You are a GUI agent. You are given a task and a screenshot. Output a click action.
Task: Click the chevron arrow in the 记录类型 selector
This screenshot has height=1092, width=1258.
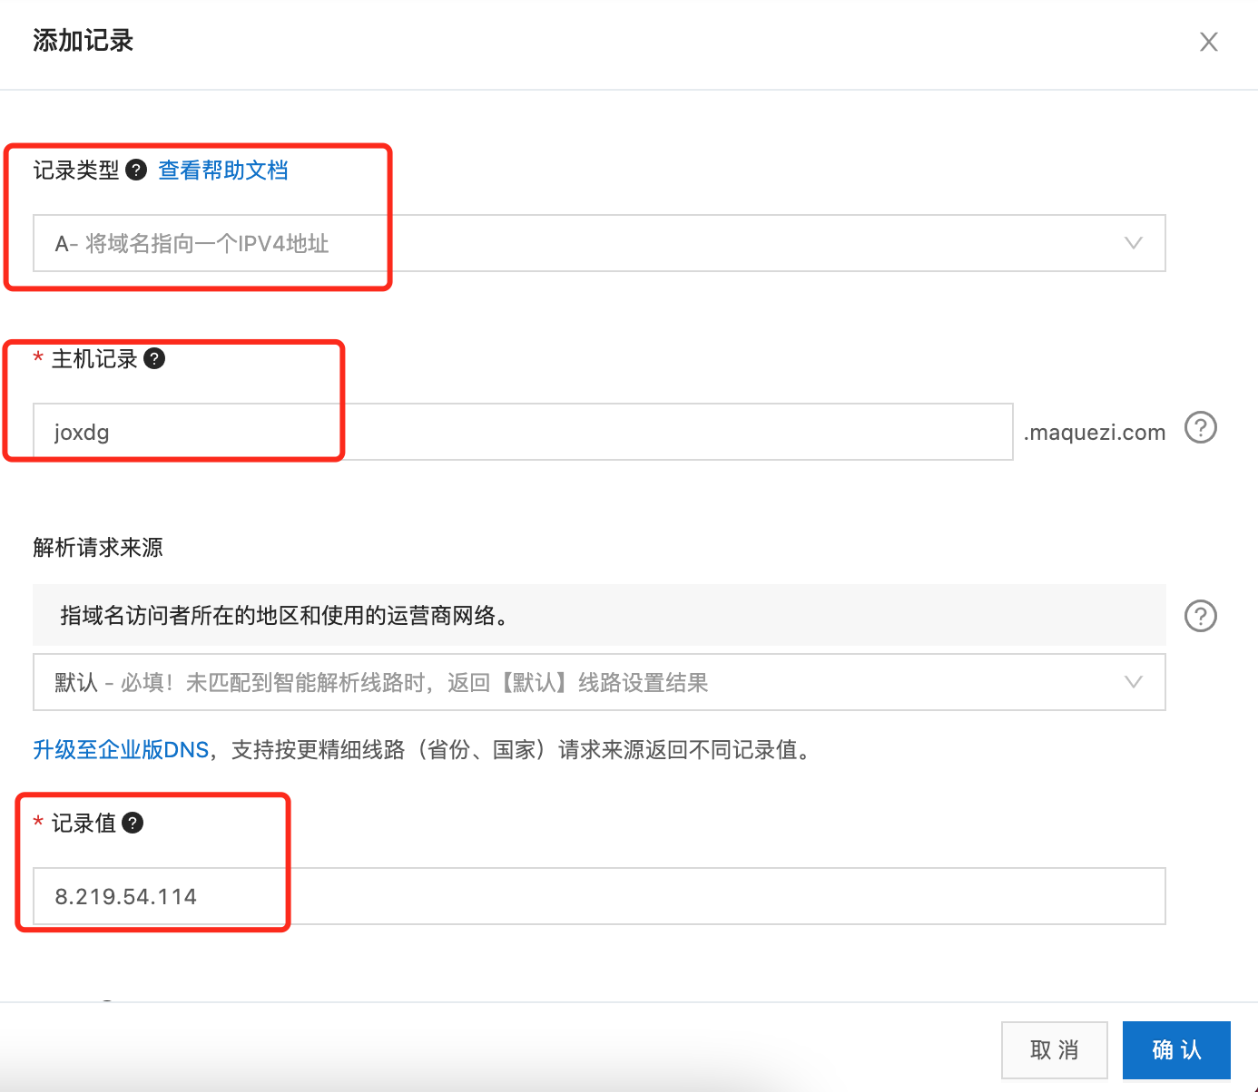pyautogui.click(x=1134, y=243)
